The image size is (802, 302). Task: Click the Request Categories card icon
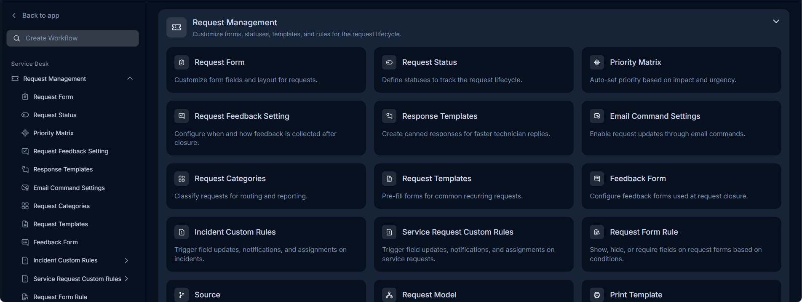pyautogui.click(x=182, y=179)
